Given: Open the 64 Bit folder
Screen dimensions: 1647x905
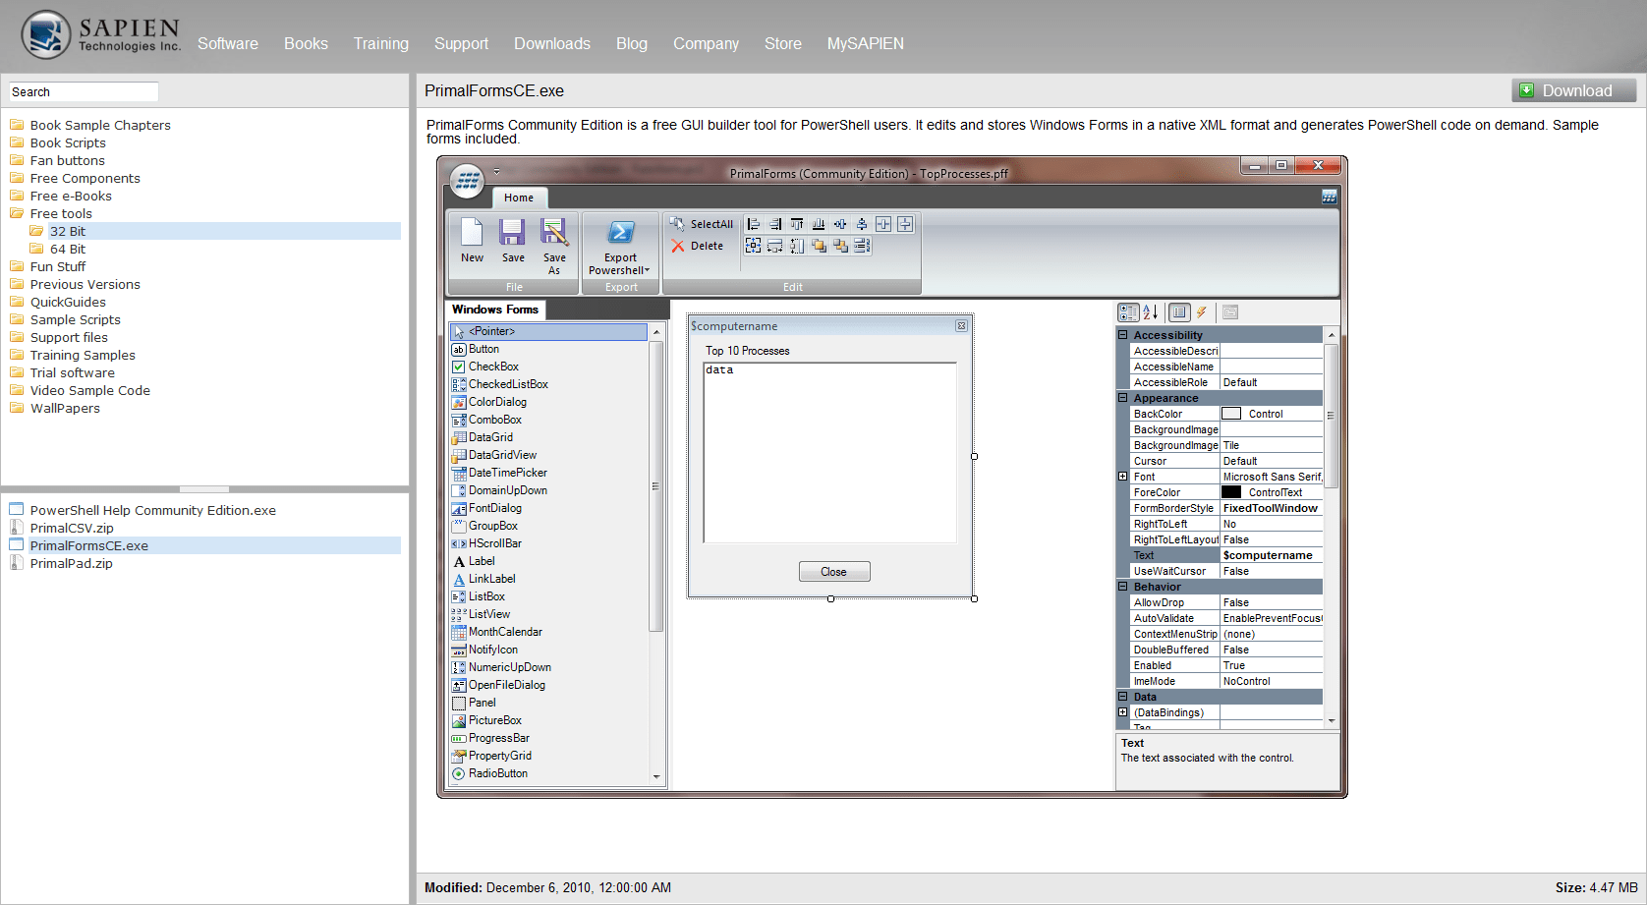Looking at the screenshot, I should [68, 249].
